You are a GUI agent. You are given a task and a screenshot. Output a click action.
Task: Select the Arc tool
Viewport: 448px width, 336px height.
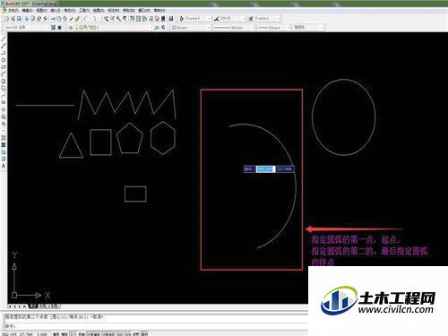click(x=4, y=74)
